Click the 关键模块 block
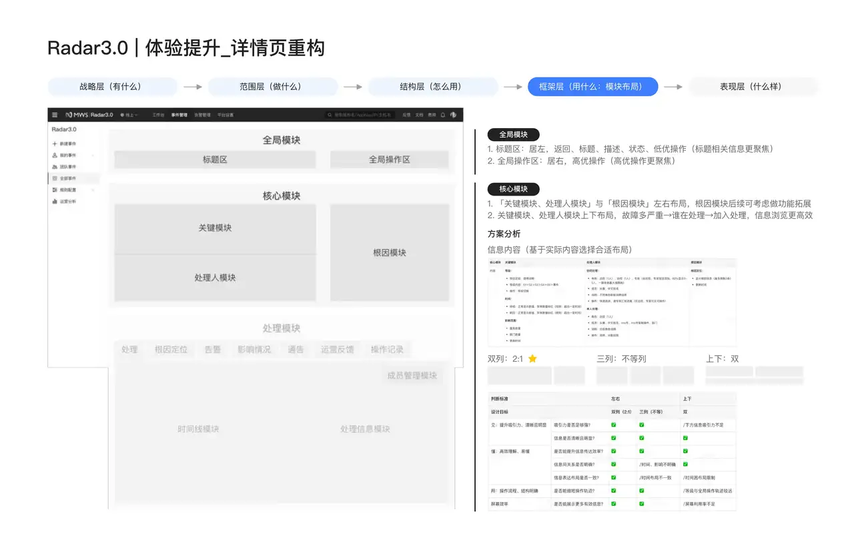Image resolution: width=854 pixels, height=534 pixels. click(x=215, y=228)
